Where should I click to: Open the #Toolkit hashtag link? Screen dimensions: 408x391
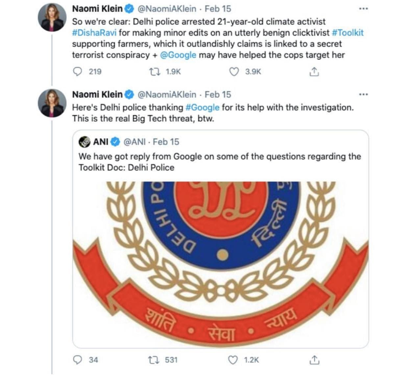tap(348, 33)
